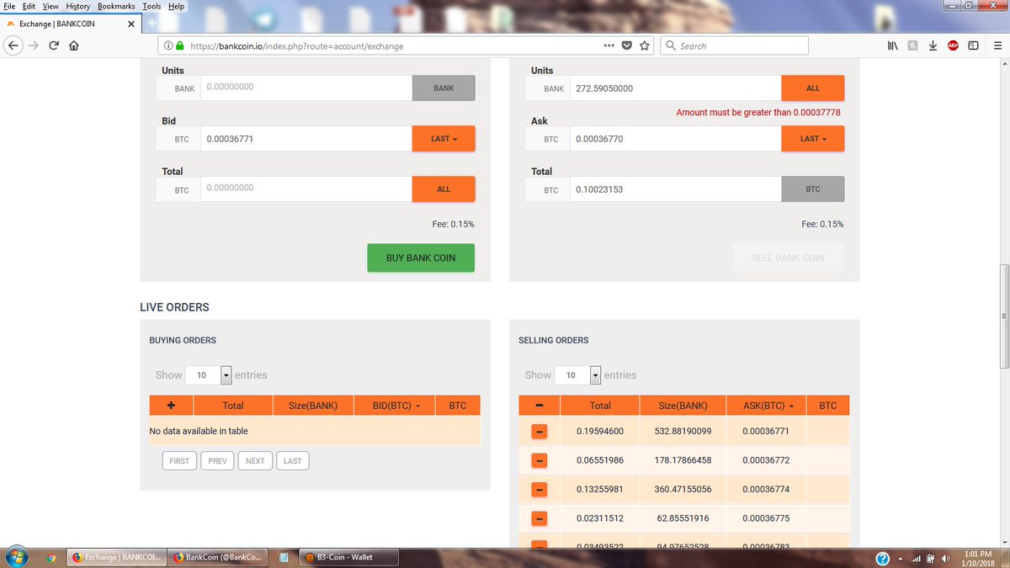Image resolution: width=1010 pixels, height=568 pixels.
Task: Go back with the browser back arrow
Action: click(14, 46)
